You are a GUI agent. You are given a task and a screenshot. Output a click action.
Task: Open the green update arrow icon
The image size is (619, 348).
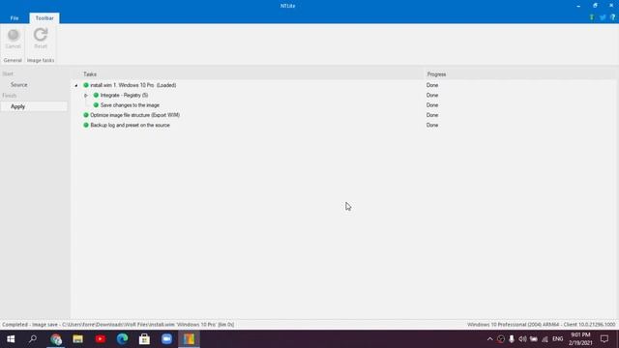click(x=591, y=17)
